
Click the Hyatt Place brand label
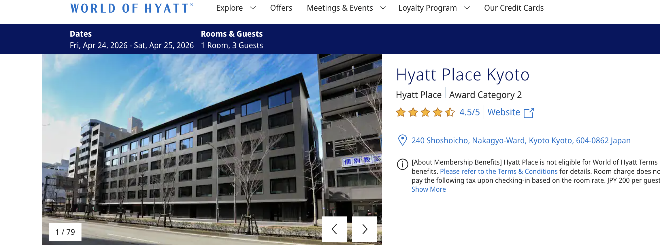pyautogui.click(x=418, y=95)
